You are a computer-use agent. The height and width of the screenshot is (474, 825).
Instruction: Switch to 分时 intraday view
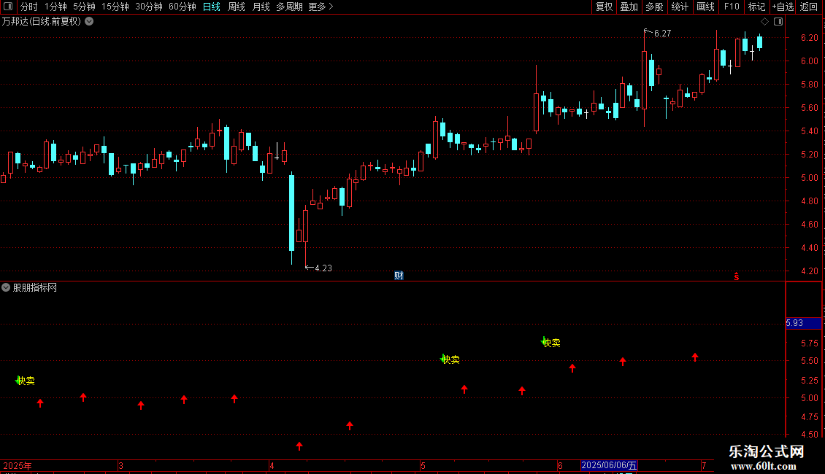29,7
